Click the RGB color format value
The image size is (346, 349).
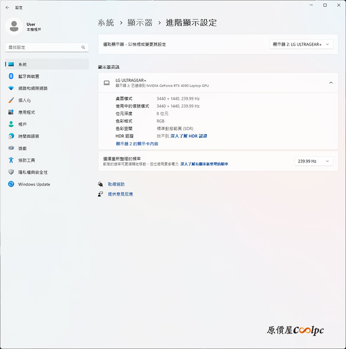click(x=160, y=121)
